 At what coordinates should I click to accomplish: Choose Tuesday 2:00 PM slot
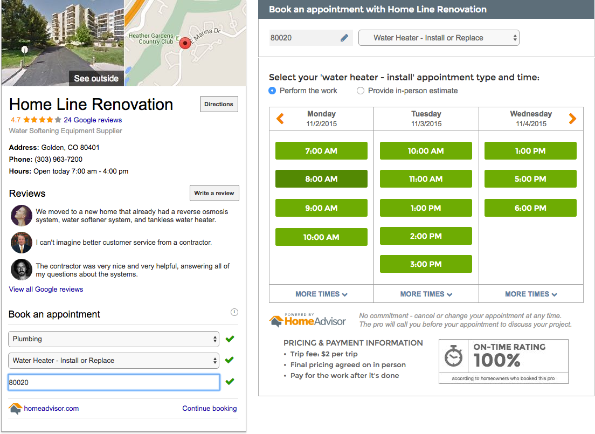tap(426, 236)
